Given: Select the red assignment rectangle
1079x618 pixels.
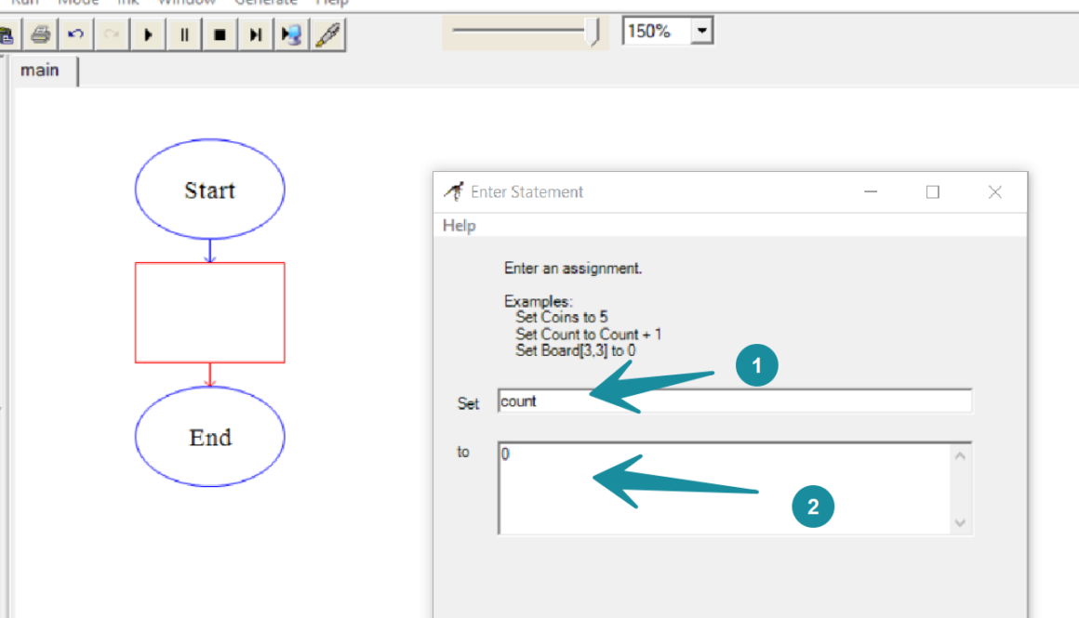Looking at the screenshot, I should tap(210, 312).
